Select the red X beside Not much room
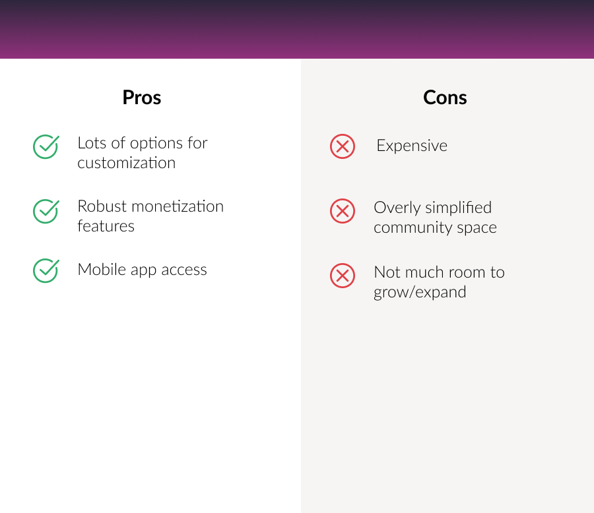This screenshot has height=513, width=594. (343, 276)
